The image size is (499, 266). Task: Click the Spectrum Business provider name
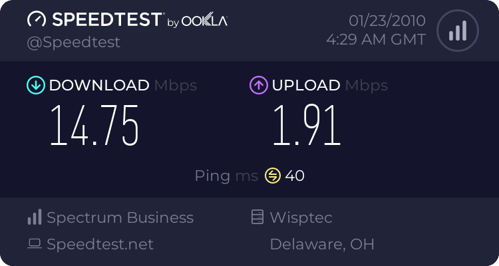[x=120, y=217]
